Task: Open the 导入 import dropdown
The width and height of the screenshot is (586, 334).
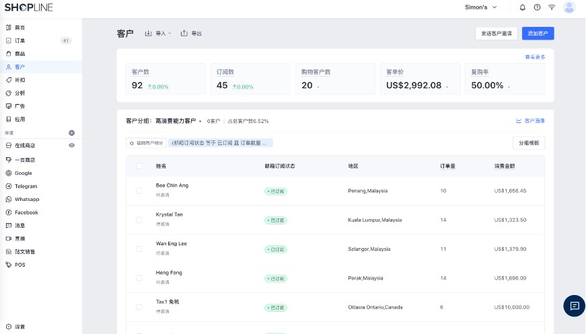Action: pos(159,33)
